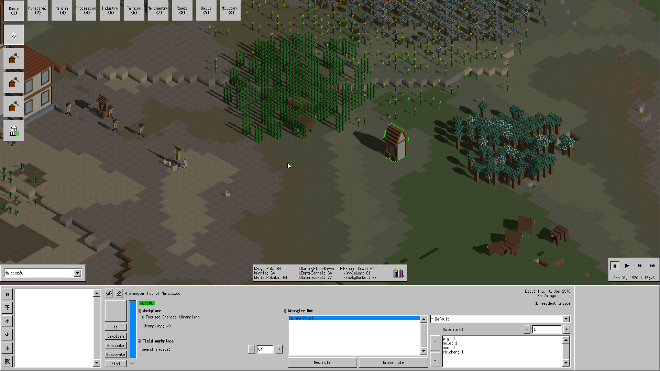Select the green-outlined wrangler hut on the map
660x371 pixels.
click(x=396, y=143)
